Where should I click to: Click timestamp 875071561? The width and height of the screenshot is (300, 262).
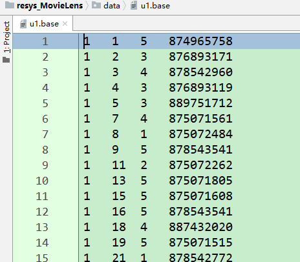pyautogui.click(x=200, y=119)
